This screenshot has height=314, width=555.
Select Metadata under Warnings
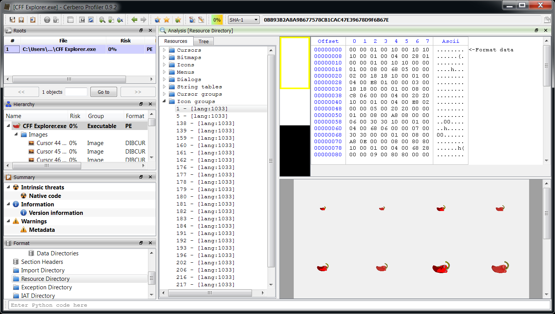pyautogui.click(x=42, y=230)
